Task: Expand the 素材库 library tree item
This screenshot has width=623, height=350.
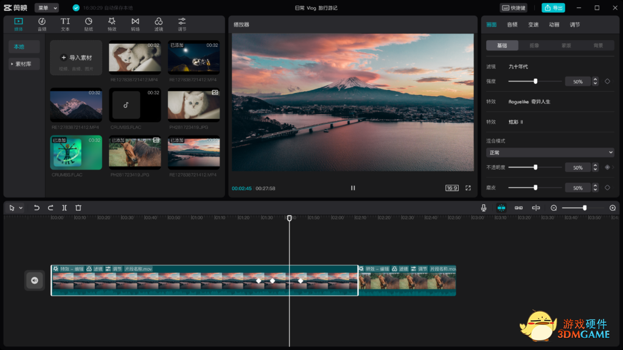Action: [x=24, y=64]
